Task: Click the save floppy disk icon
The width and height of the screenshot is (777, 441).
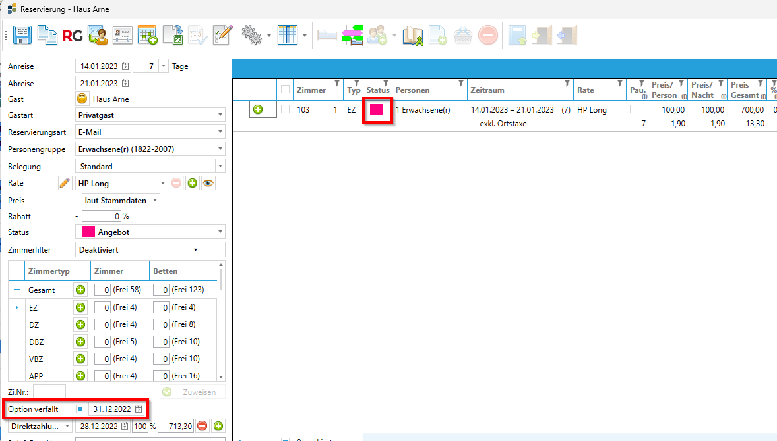Action: pyautogui.click(x=22, y=35)
